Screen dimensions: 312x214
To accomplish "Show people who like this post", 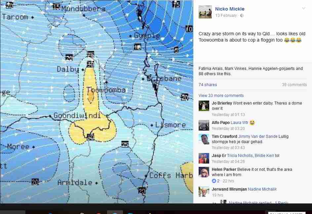I will (251, 71).
